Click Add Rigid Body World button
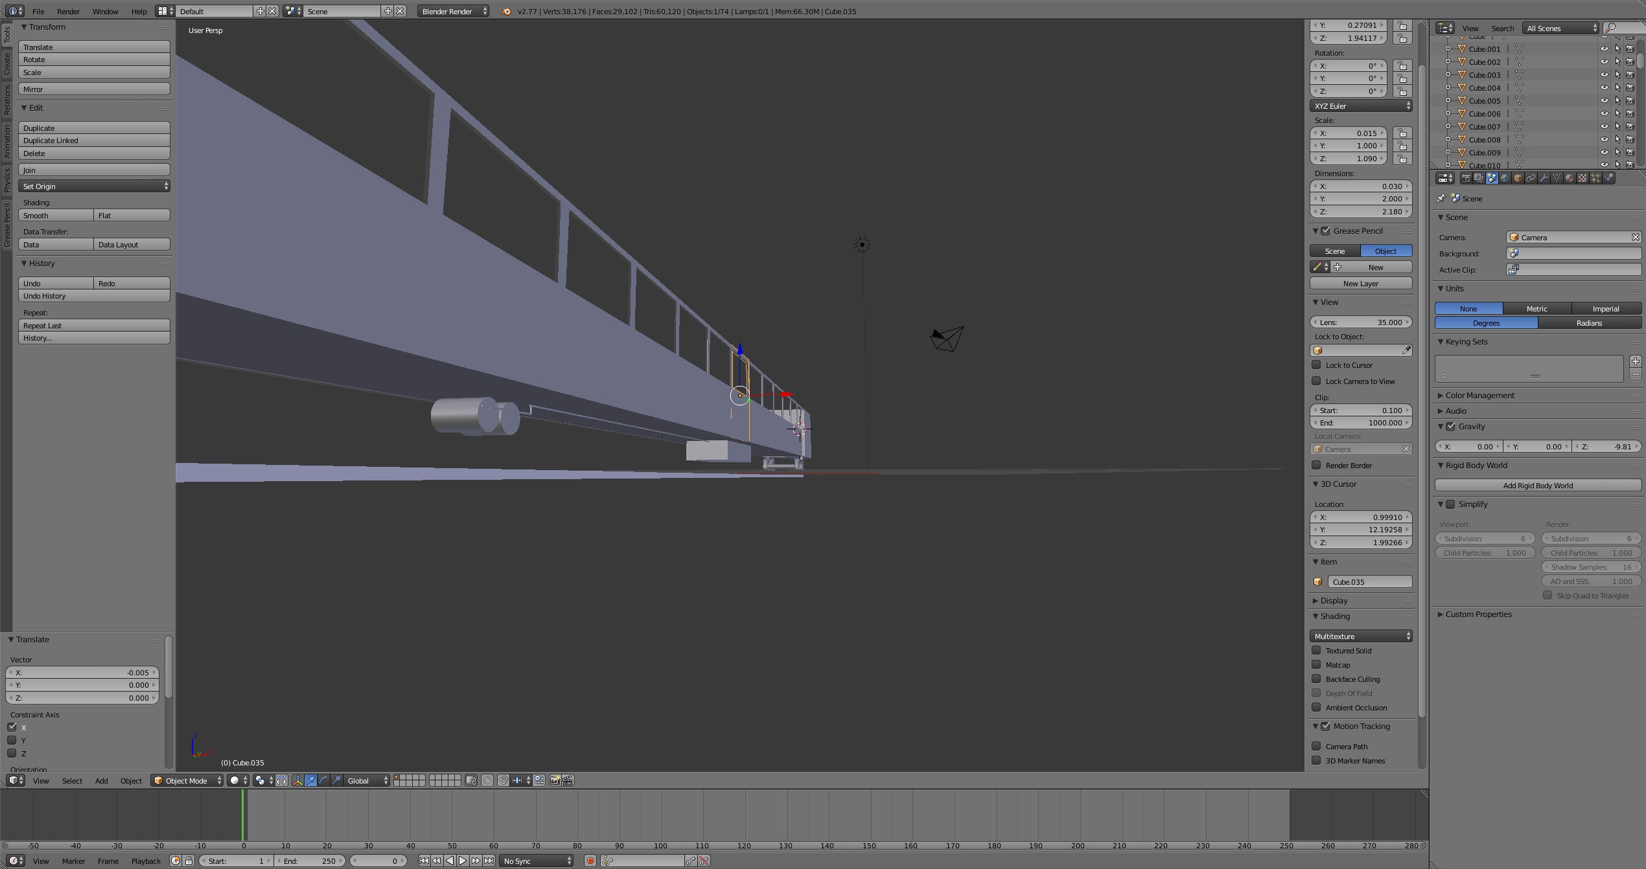Viewport: 1646px width, 869px height. point(1538,485)
